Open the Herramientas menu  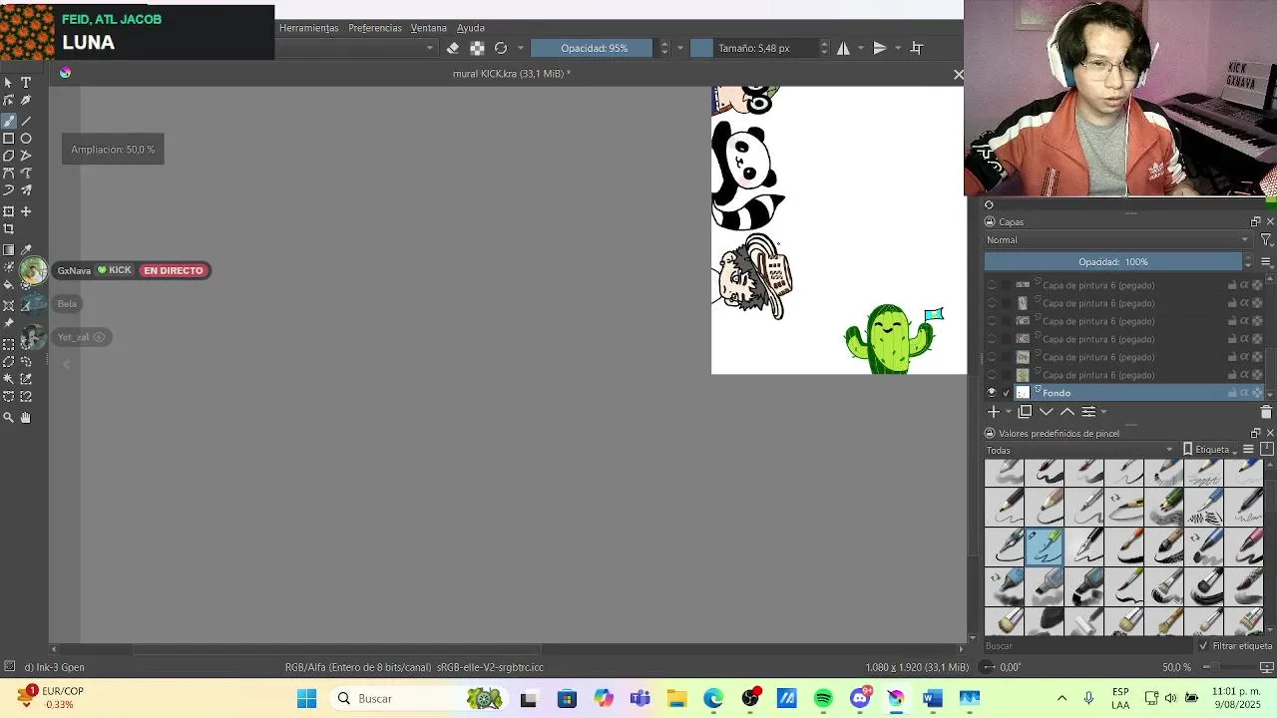[308, 28]
